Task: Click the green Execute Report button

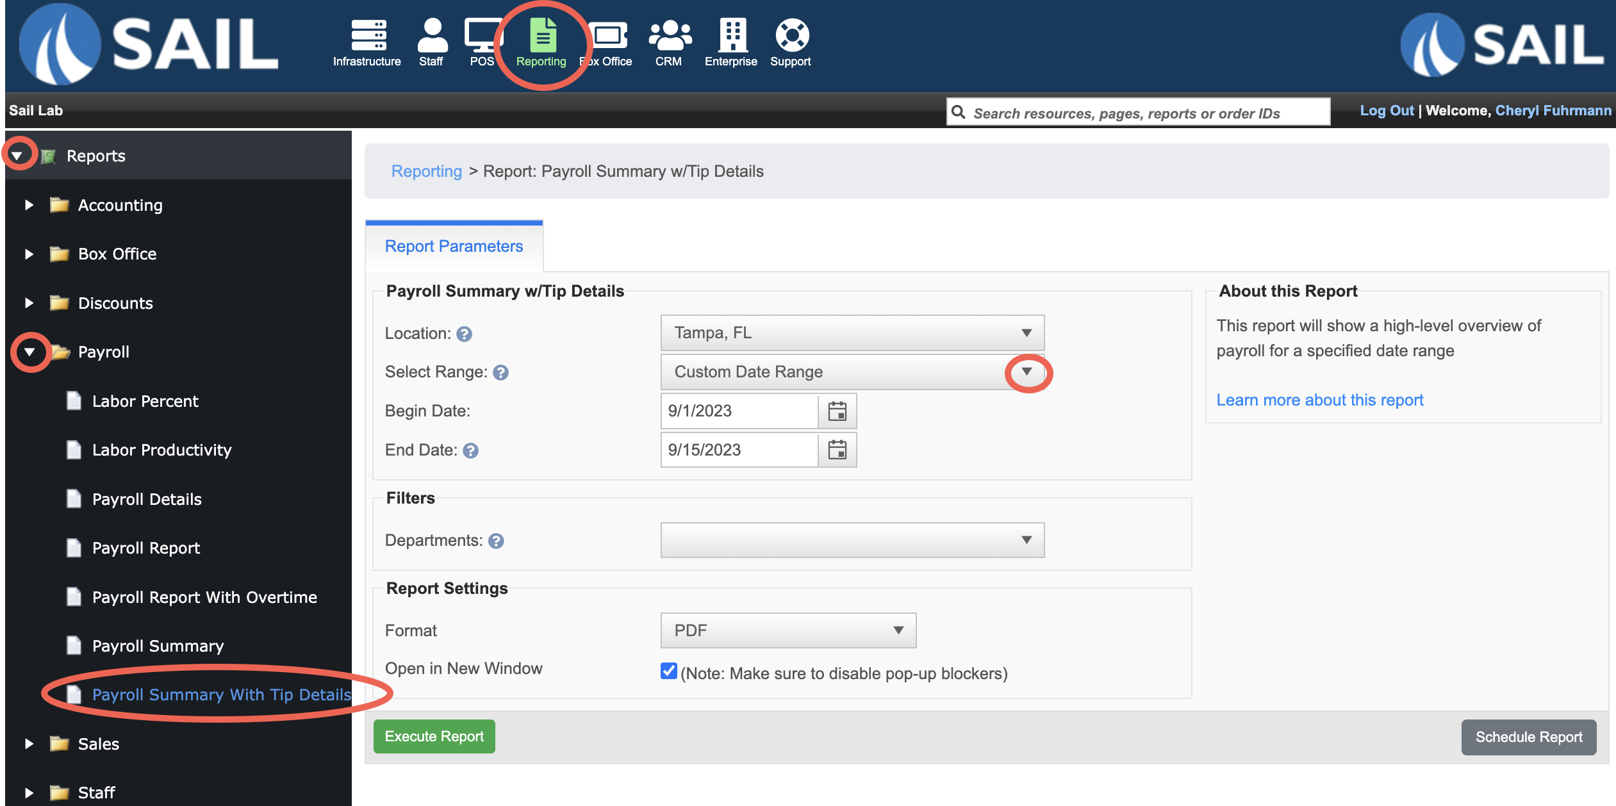Action: (x=434, y=737)
